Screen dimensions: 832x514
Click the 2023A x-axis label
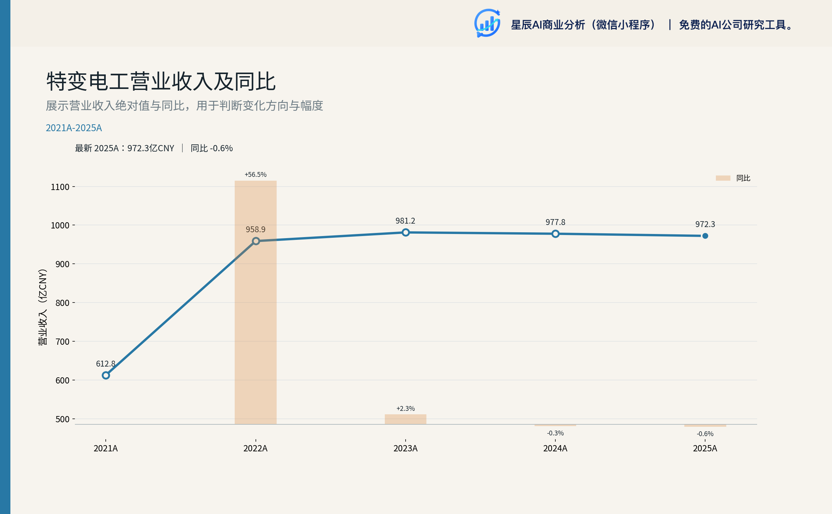pos(406,448)
